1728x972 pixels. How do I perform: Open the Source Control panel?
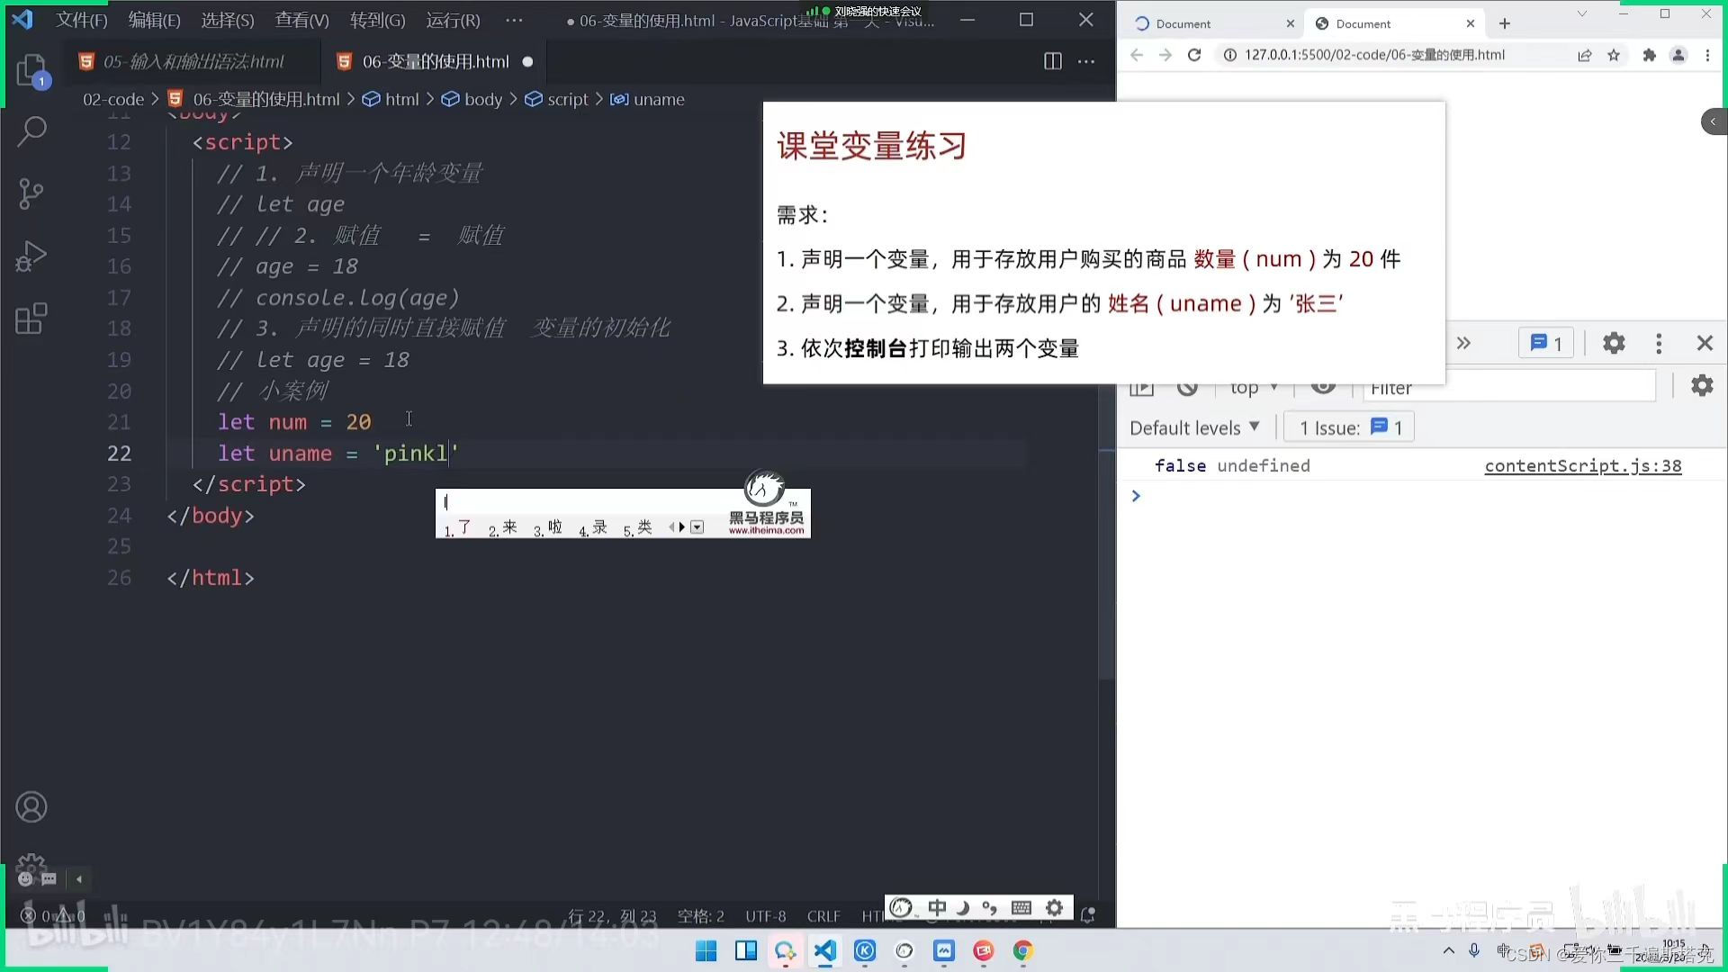pos(31,193)
